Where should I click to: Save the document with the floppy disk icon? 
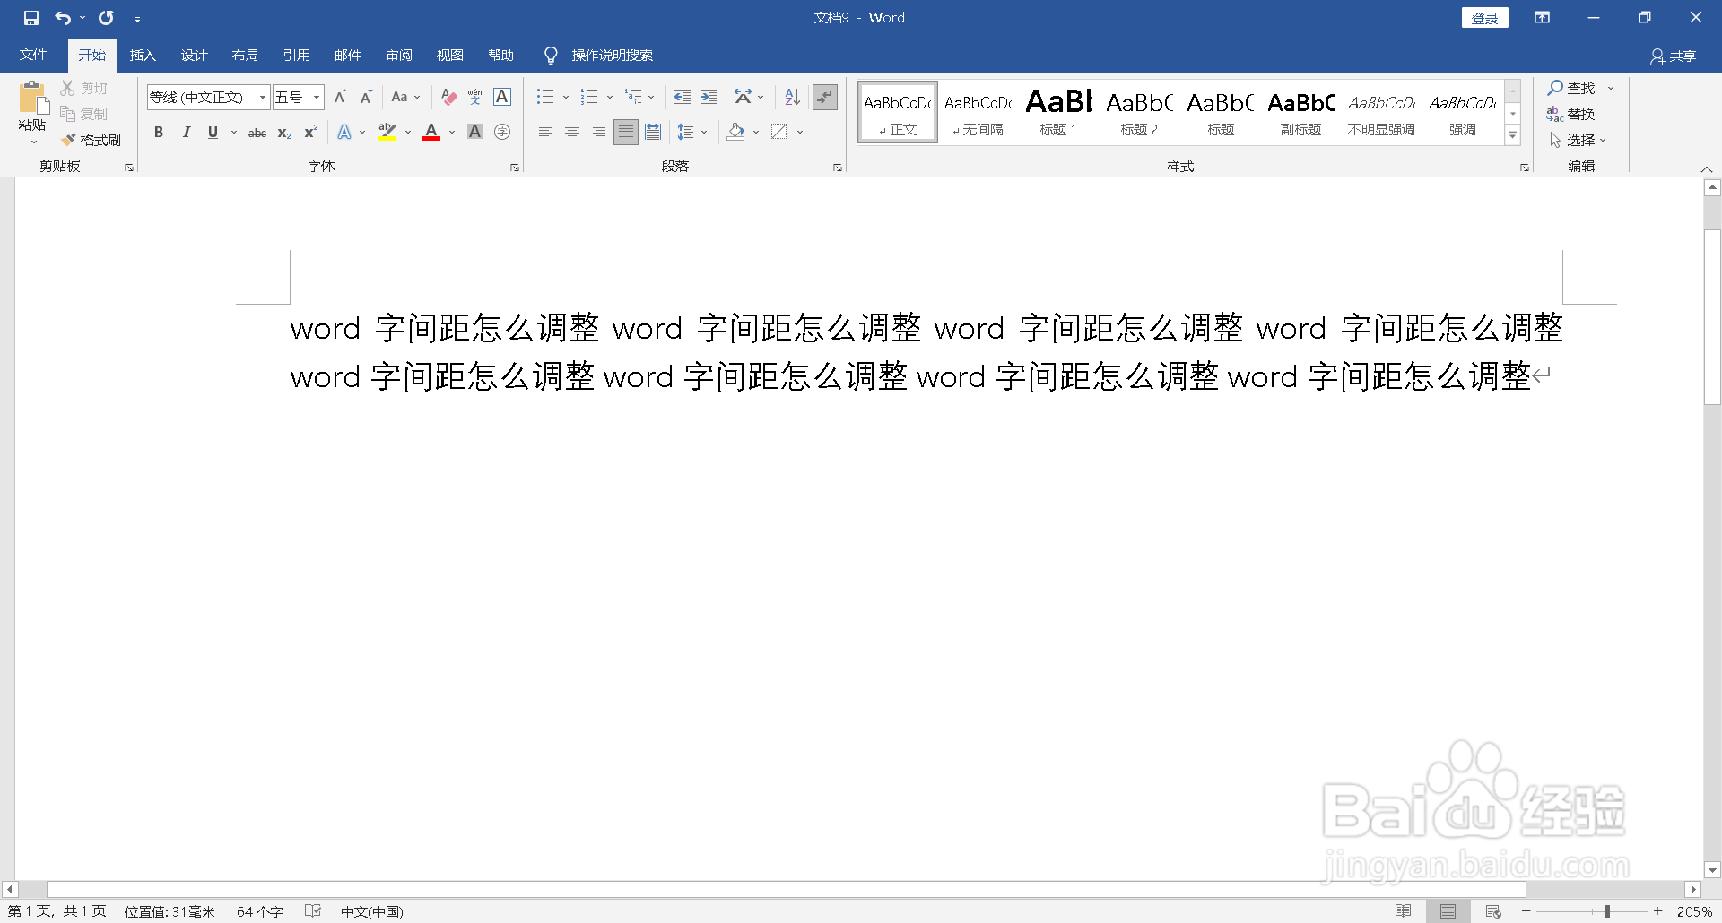click(x=31, y=18)
